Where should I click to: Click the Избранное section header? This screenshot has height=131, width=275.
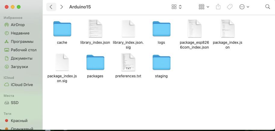pyautogui.click(x=13, y=18)
